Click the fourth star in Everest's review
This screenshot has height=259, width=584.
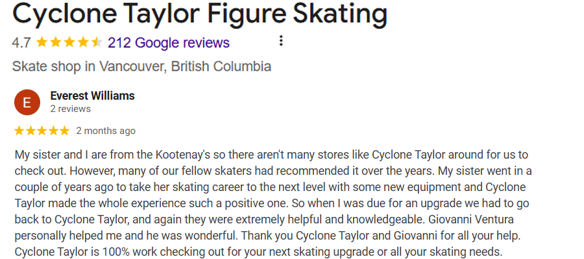point(53,131)
